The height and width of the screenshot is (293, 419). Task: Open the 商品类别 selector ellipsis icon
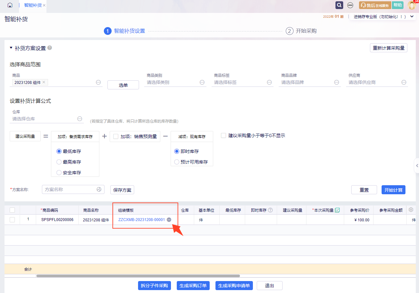202,82
